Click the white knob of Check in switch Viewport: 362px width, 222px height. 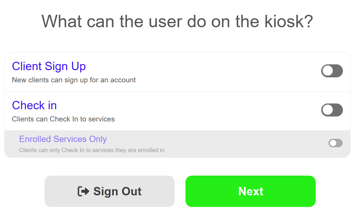coord(328,110)
